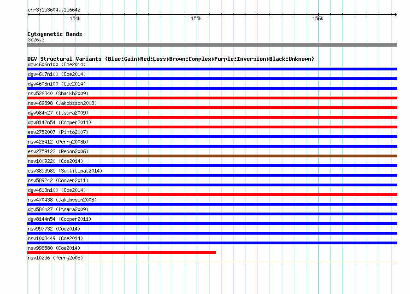The image size is (410, 294).
Task: Click the nsv469898 (Jakobsson2008) label
Action: coord(62,103)
